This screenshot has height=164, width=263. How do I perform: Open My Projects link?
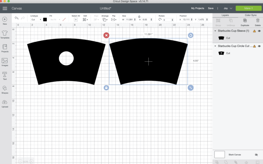tap(197, 8)
